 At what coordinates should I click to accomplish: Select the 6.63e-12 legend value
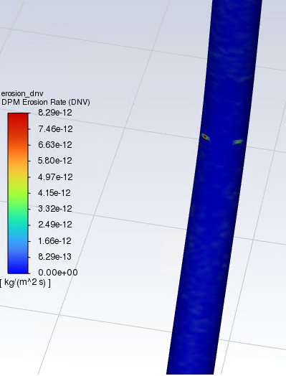tap(55, 145)
